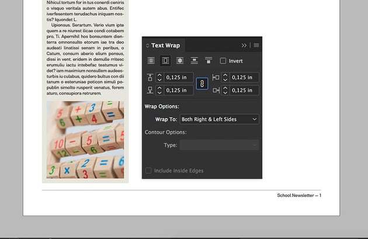Open the Wrap To dropdown

coord(219,119)
